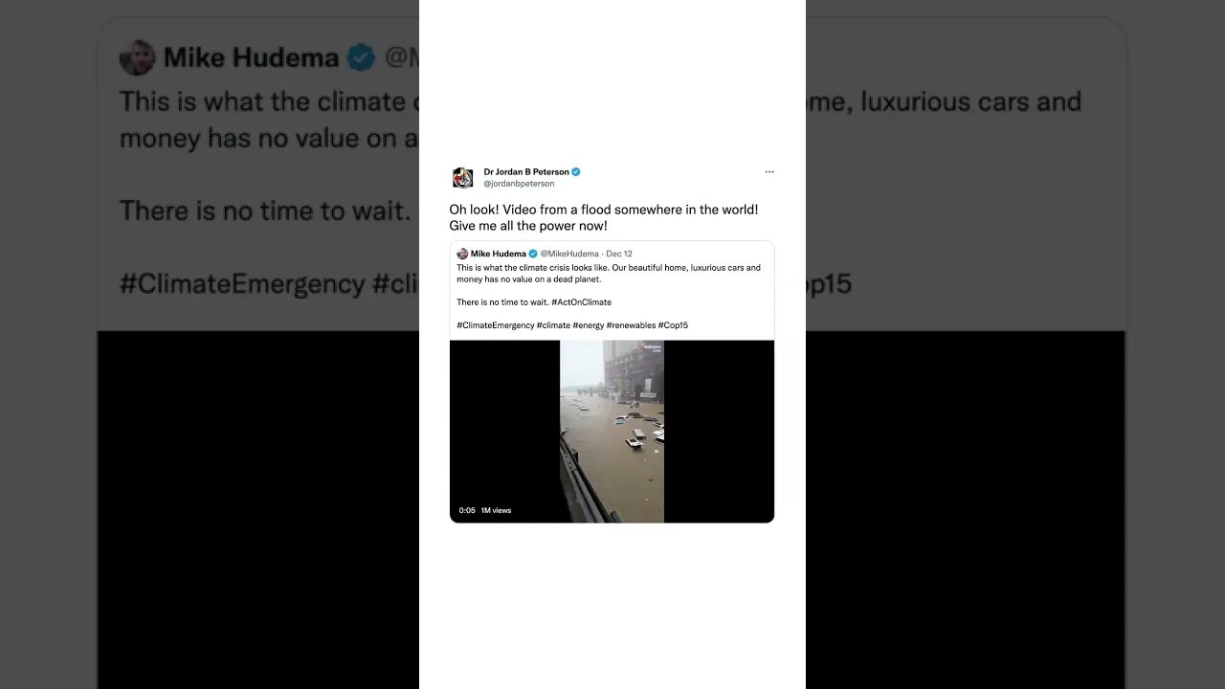1225x689 pixels.
Task: Open the #ActOnClimate hashtag
Action: click(x=581, y=302)
